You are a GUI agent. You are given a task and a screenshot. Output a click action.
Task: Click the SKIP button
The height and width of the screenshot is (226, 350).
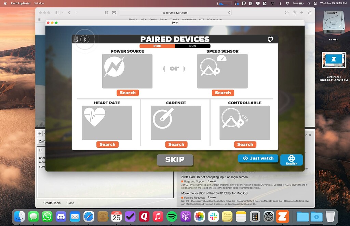(x=175, y=160)
